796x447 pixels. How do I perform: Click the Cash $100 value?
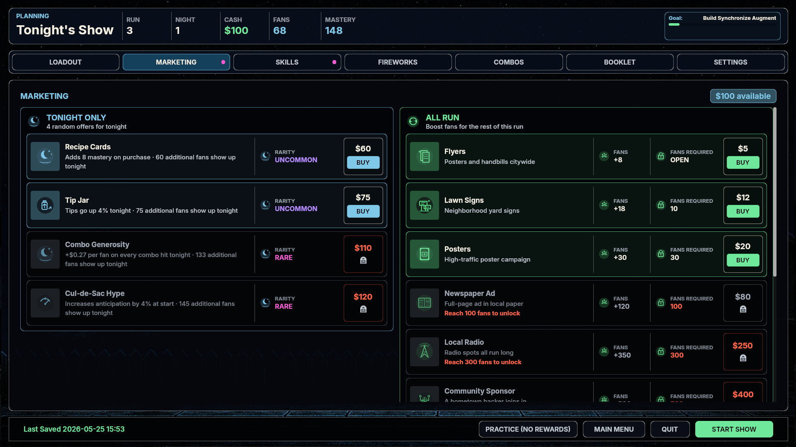coord(236,31)
